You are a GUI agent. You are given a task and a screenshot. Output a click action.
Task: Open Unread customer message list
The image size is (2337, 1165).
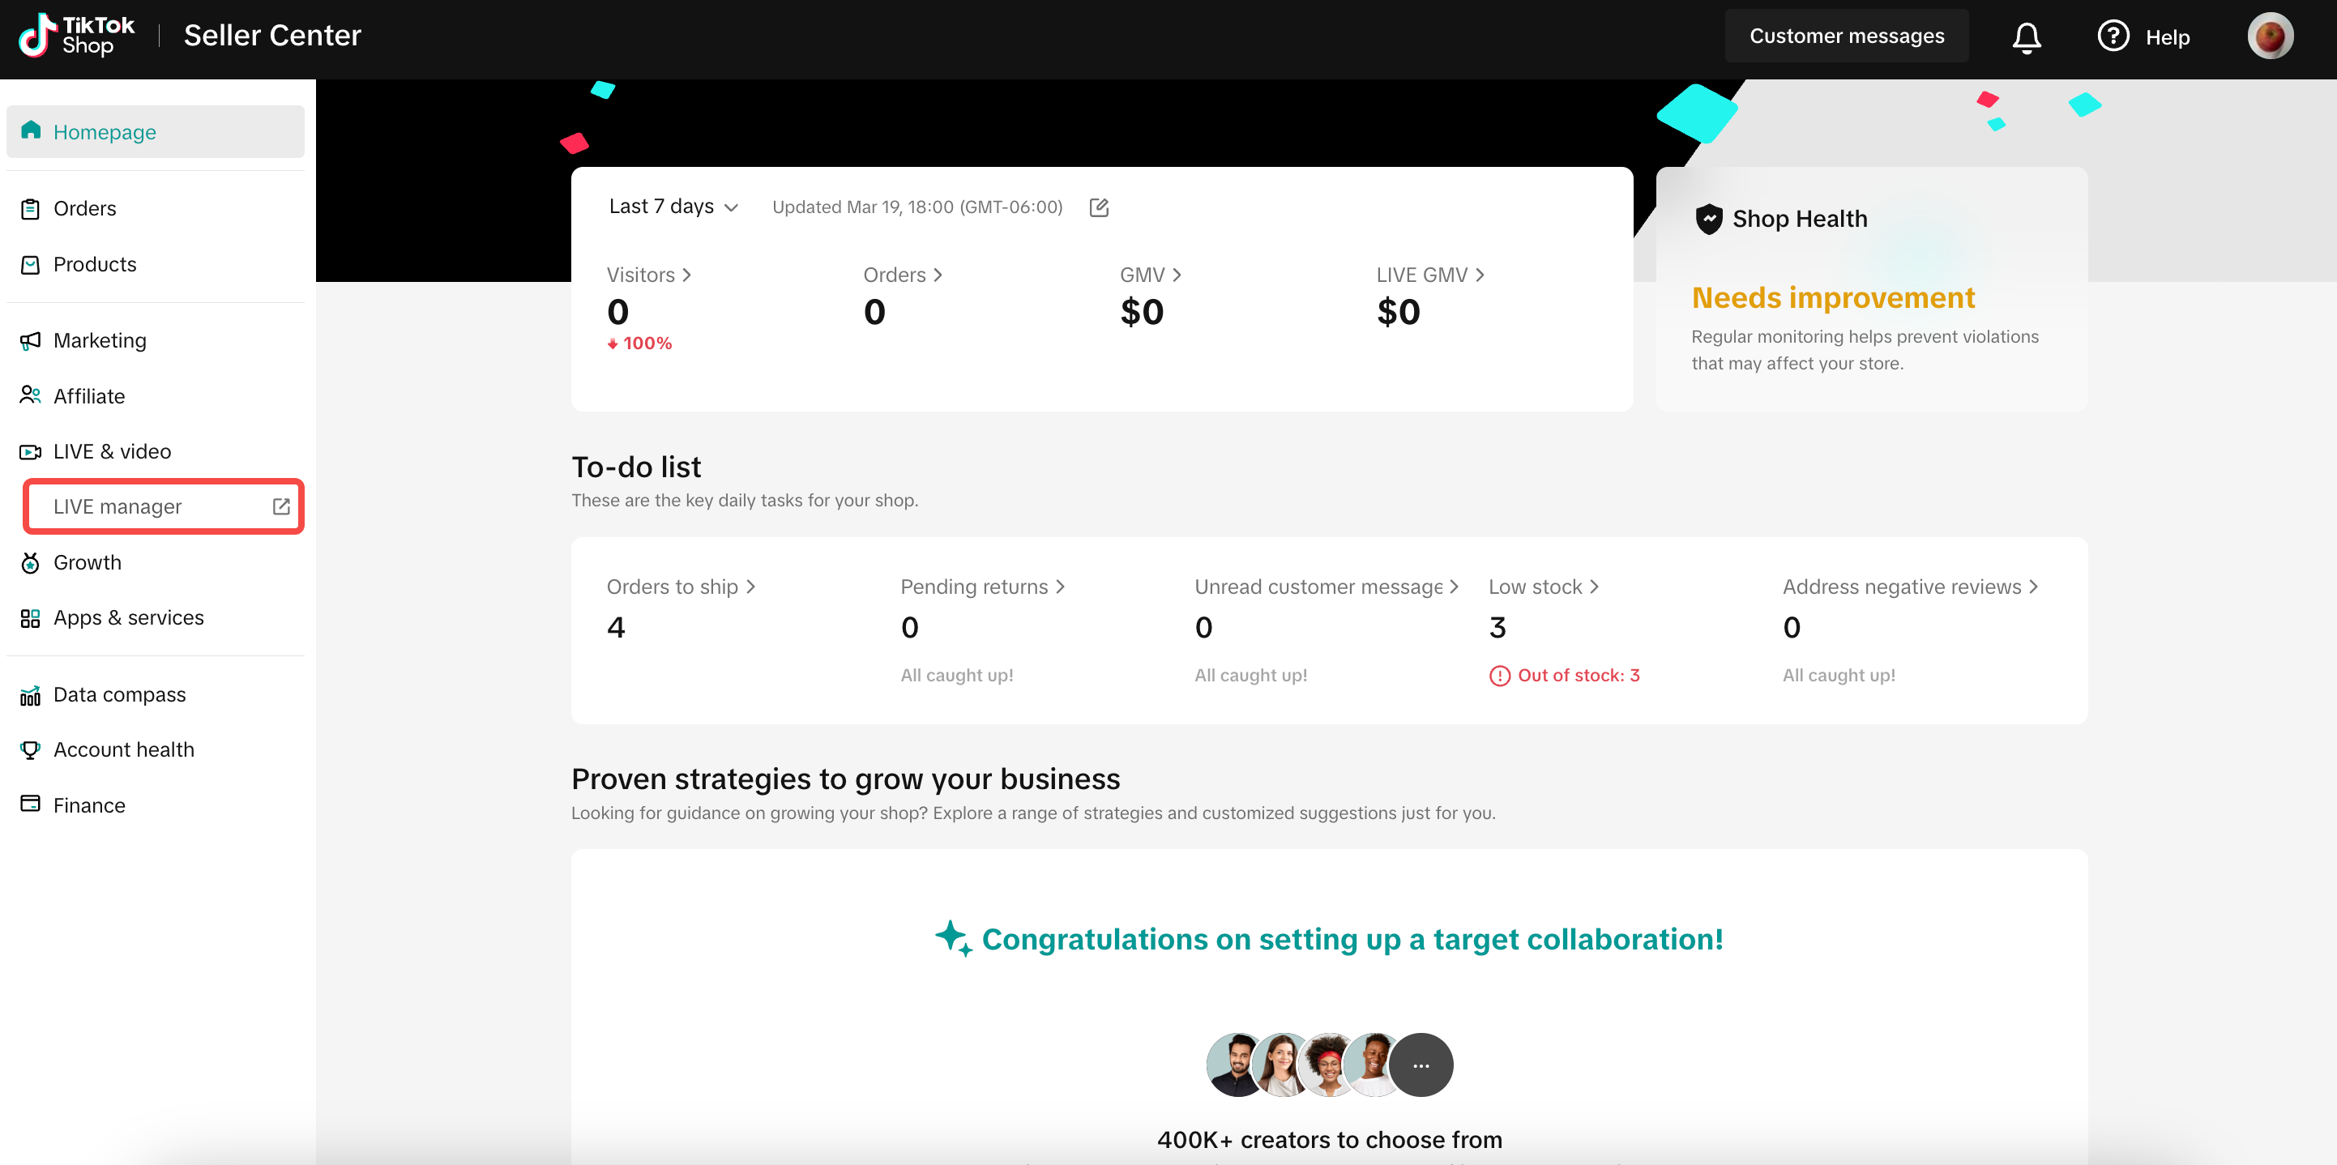click(1327, 587)
